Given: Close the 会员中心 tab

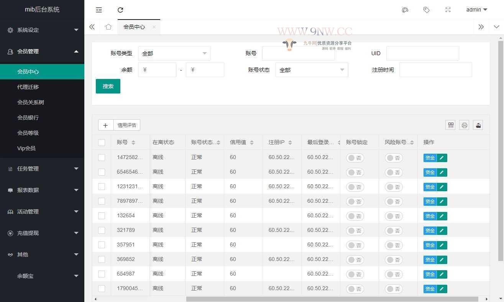Looking at the screenshot, I should click(154, 27).
